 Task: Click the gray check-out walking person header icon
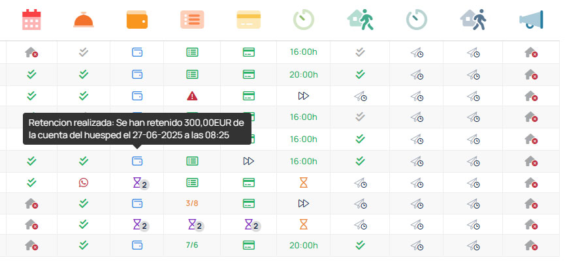(x=473, y=20)
